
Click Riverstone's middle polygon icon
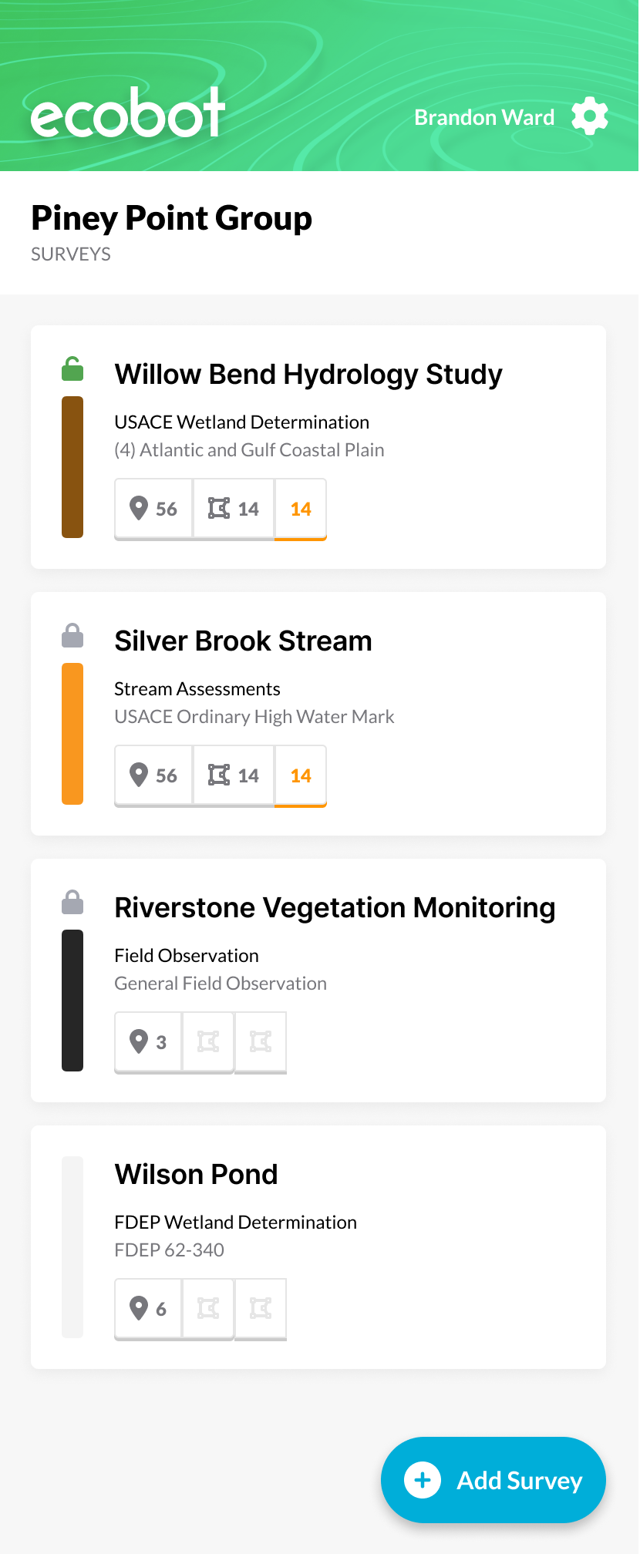208,1042
